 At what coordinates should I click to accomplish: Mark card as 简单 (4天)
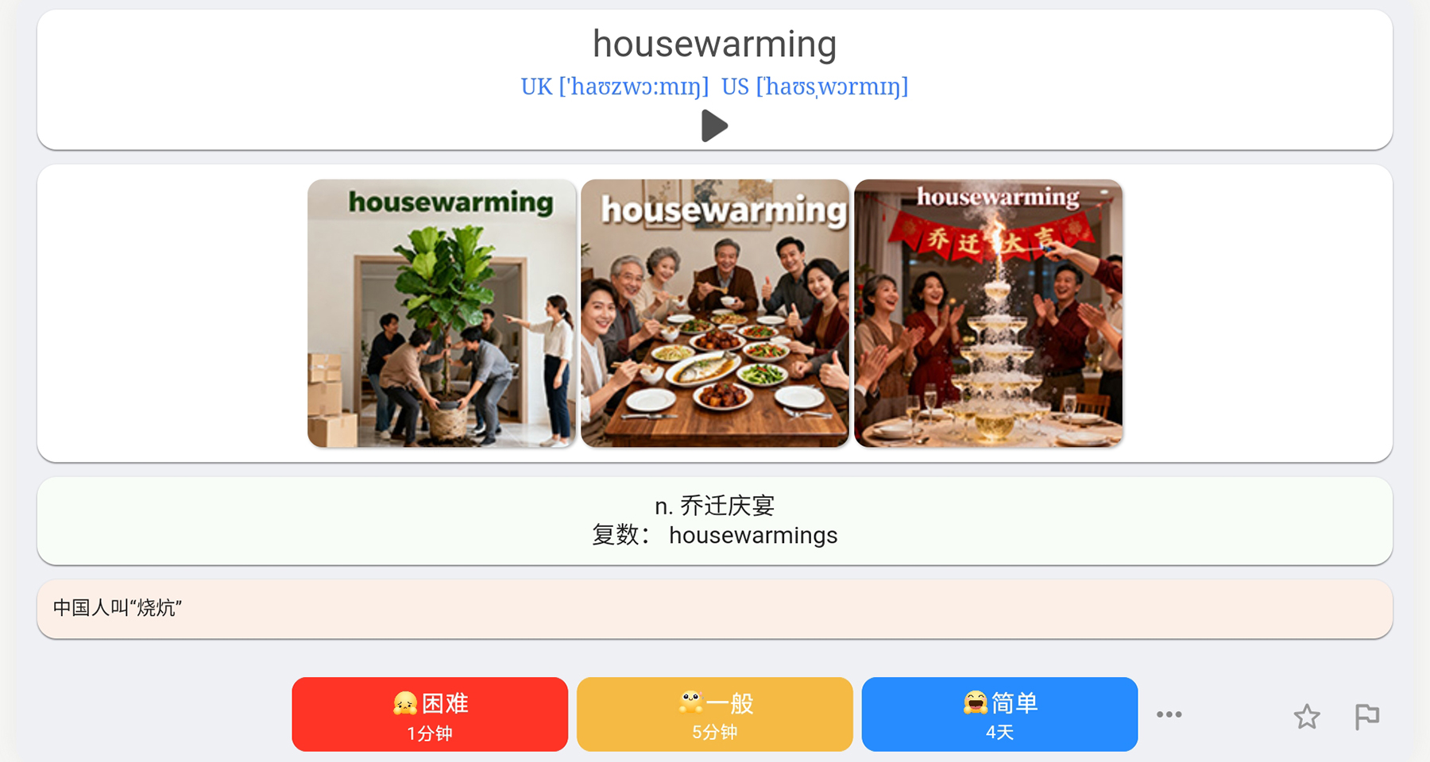[x=999, y=714]
